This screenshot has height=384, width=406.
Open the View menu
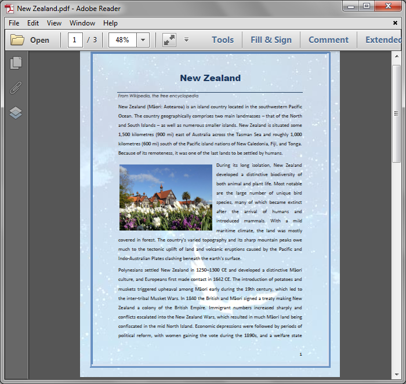[54, 23]
